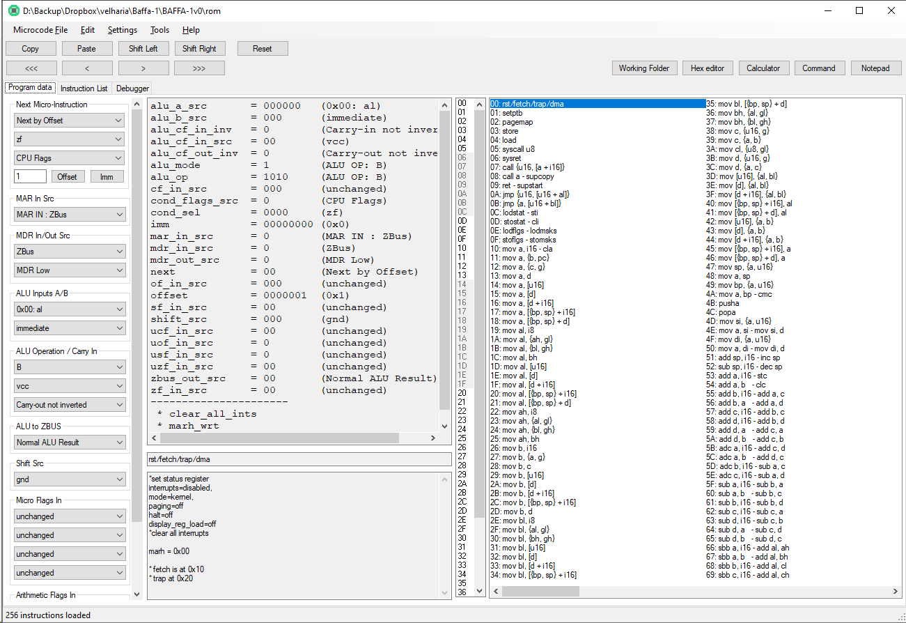Screen dimensions: 906x623
Task: Click the application icon in title bar
Action: coord(13,10)
